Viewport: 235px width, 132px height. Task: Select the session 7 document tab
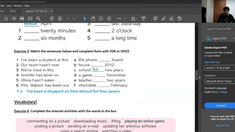coord(37,11)
